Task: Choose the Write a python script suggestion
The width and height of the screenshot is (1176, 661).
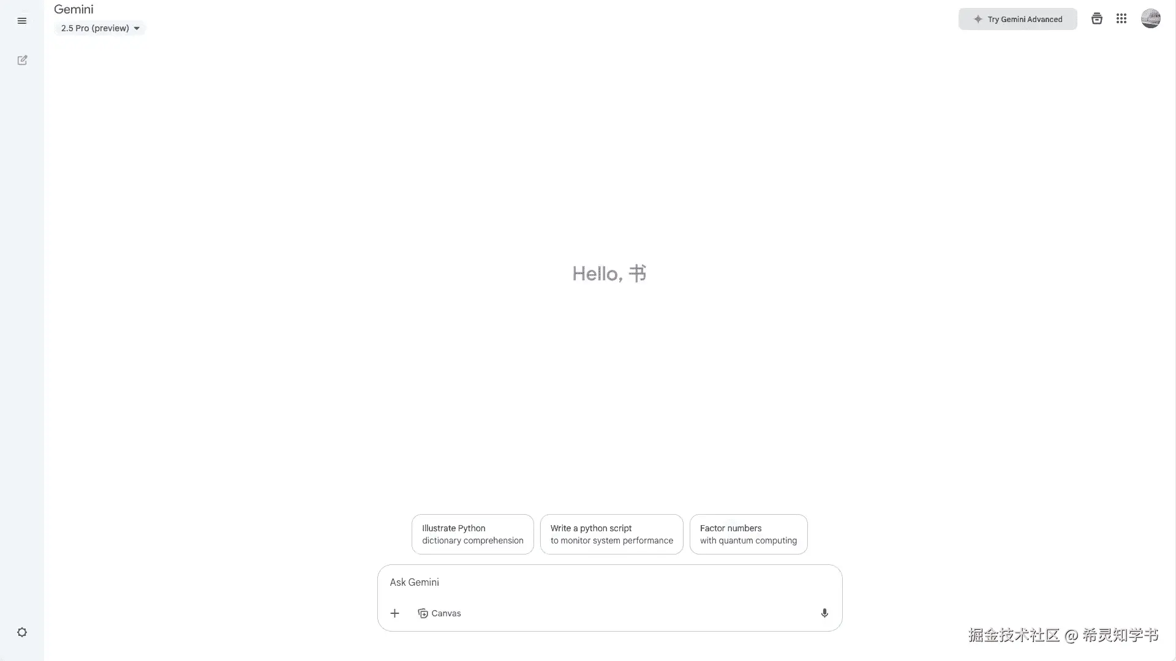Action: 611,534
